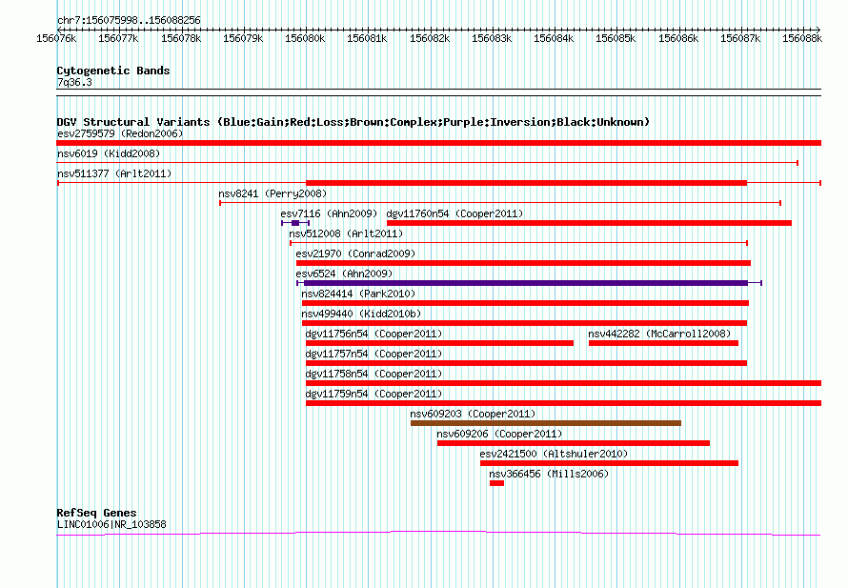
Task: Select the esv2421500 red bar
Action: point(609,463)
